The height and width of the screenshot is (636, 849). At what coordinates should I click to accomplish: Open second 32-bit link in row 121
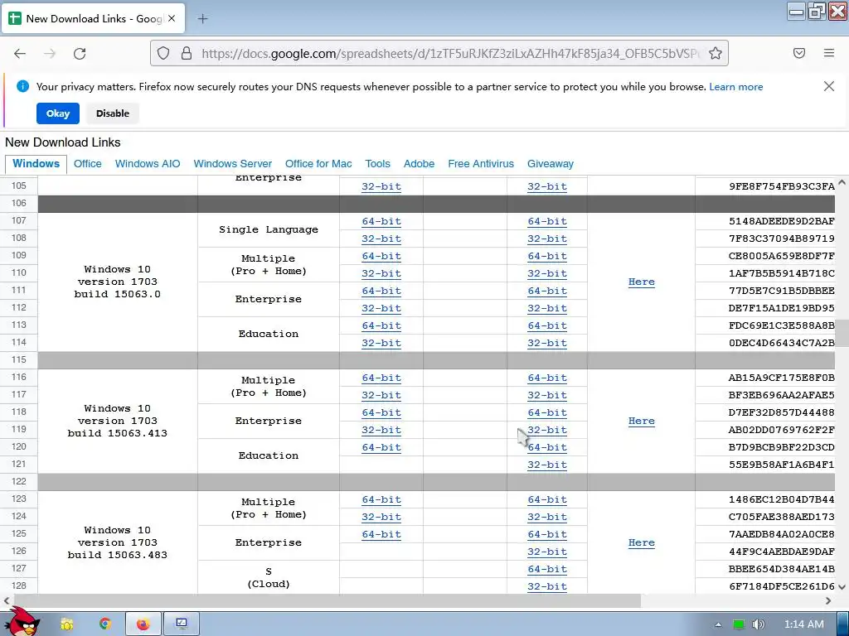pos(547,465)
